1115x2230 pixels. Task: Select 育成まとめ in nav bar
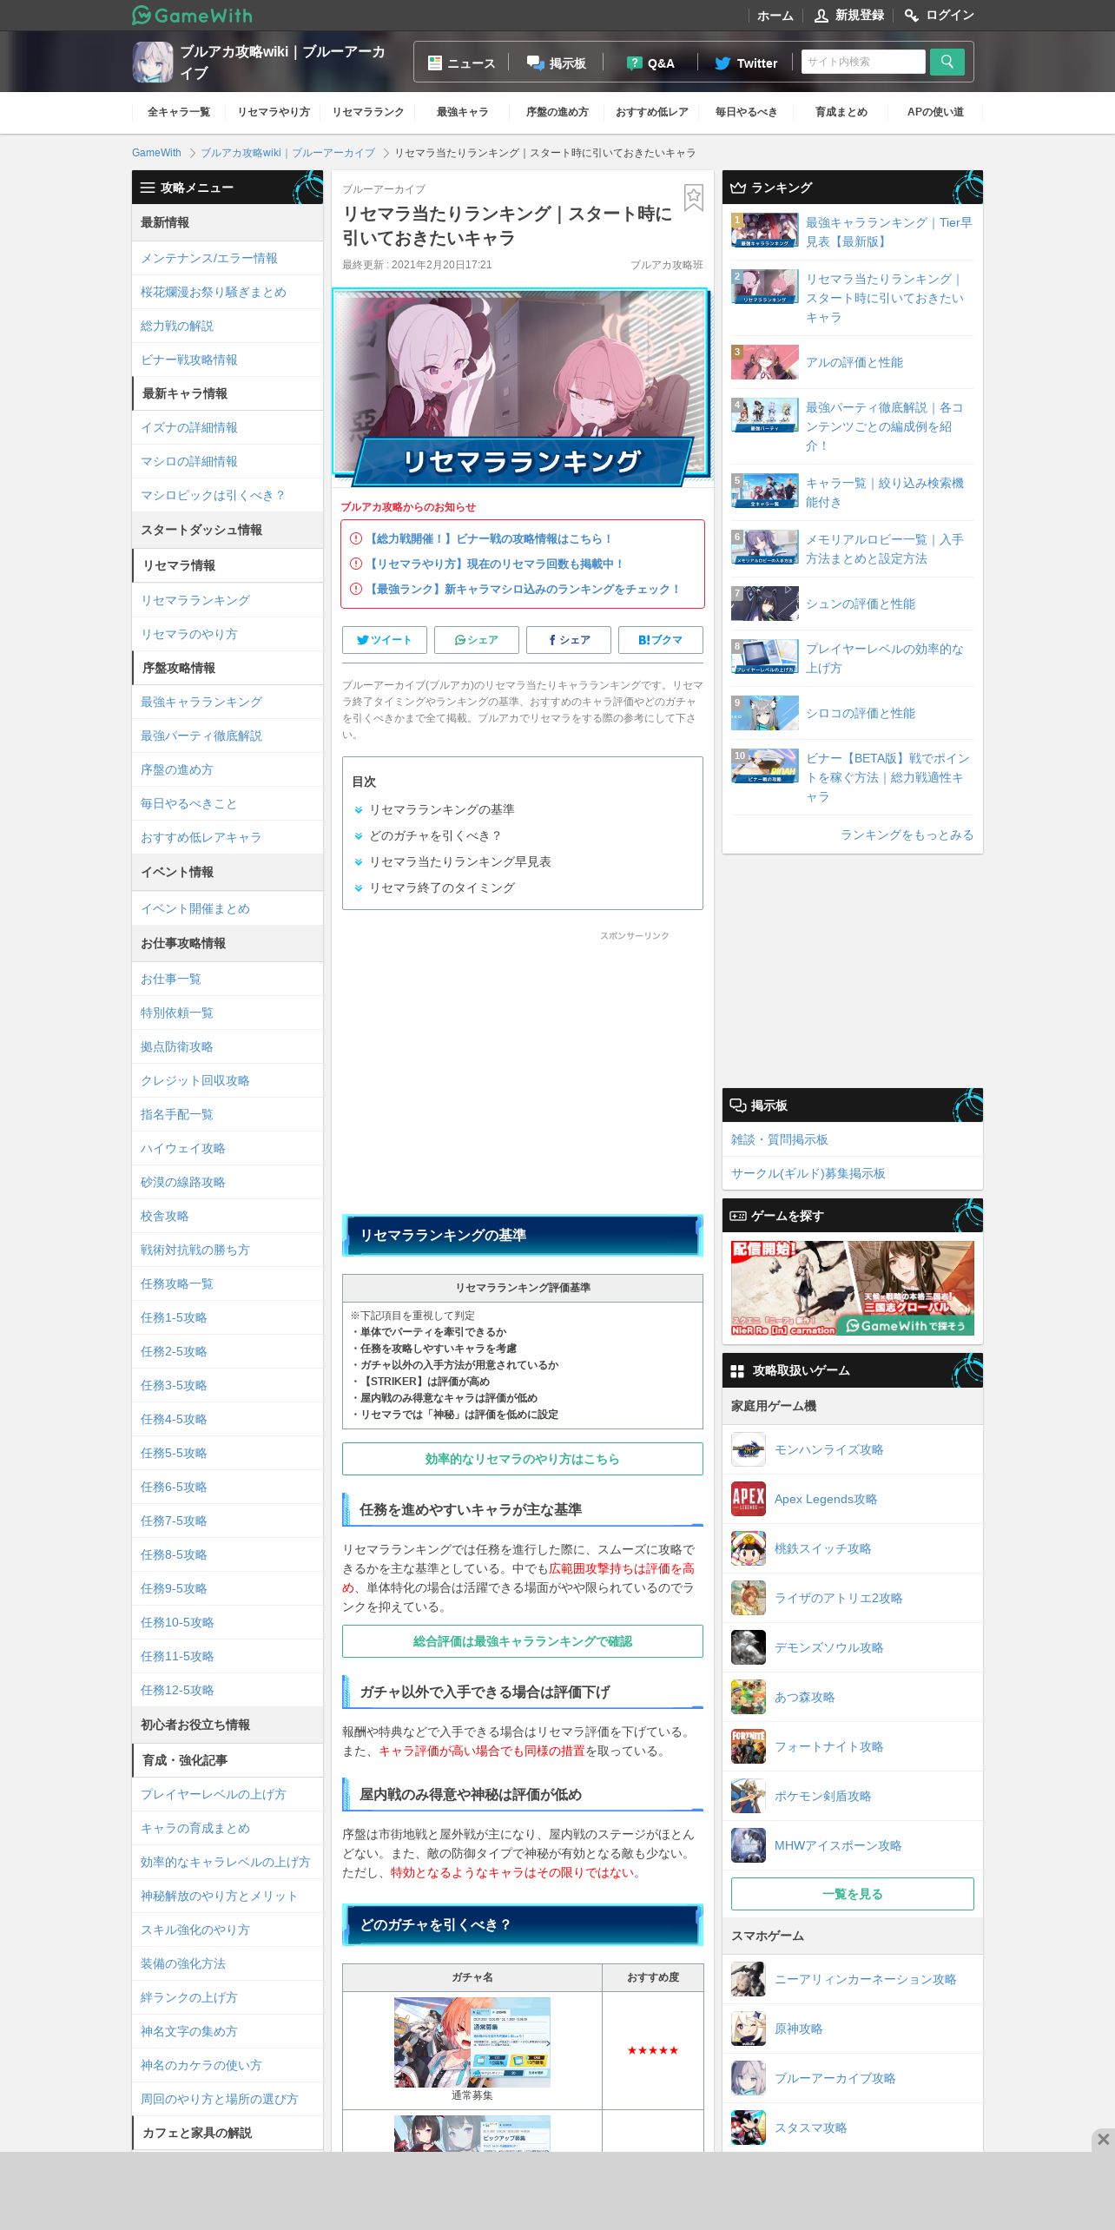841,112
